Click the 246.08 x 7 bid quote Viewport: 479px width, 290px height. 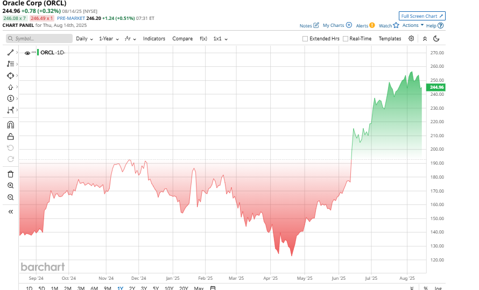pos(15,18)
